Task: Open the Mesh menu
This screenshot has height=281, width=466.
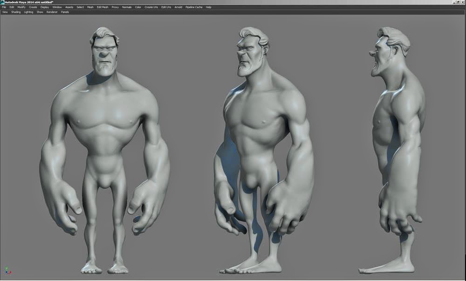Action: pos(90,7)
